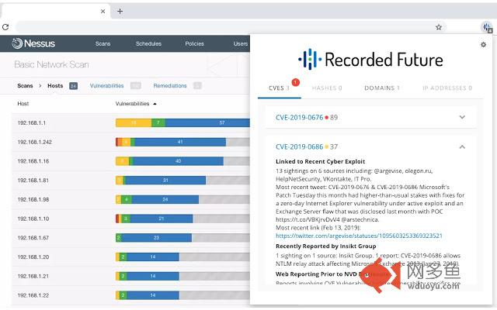Click Linked to Recent Cyber Exploit heading
The height and width of the screenshot is (310, 497).
321,161
